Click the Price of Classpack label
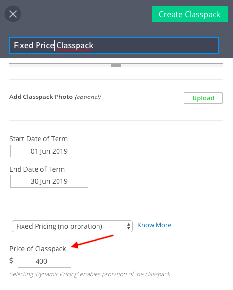Screen dimensions: 233x290 pyautogui.click(x=38, y=249)
